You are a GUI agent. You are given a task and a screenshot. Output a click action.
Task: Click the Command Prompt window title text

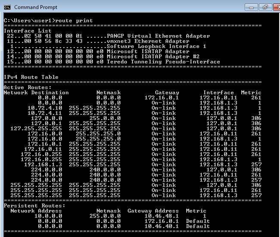click(36, 7)
